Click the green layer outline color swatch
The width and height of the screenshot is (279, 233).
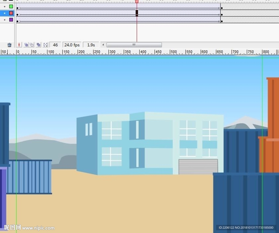tap(11, 7)
